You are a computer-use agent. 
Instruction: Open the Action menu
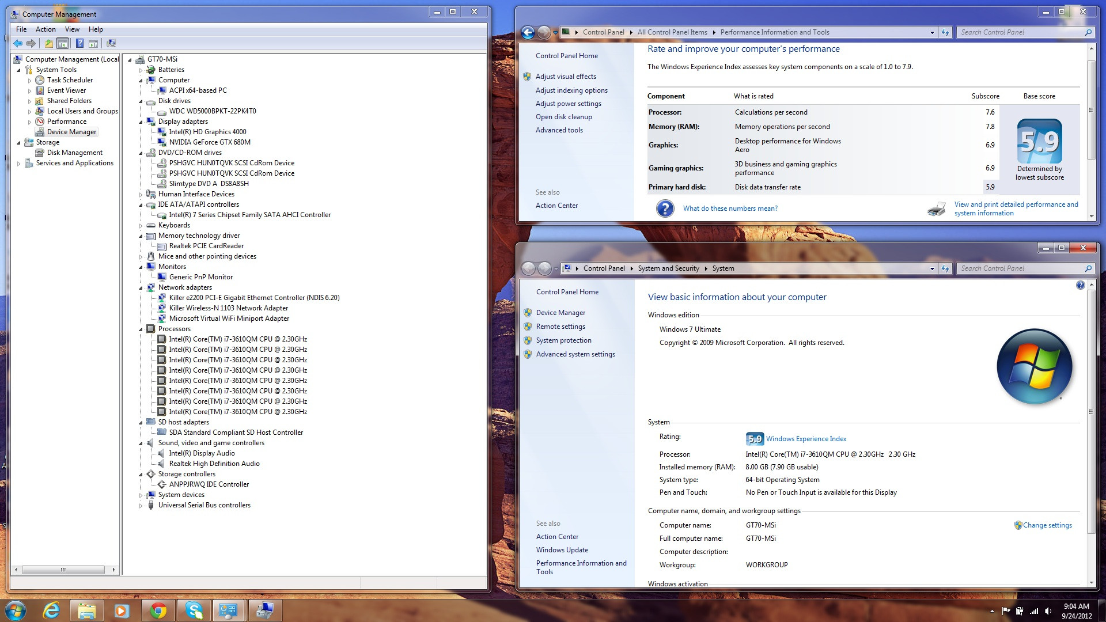point(46,29)
